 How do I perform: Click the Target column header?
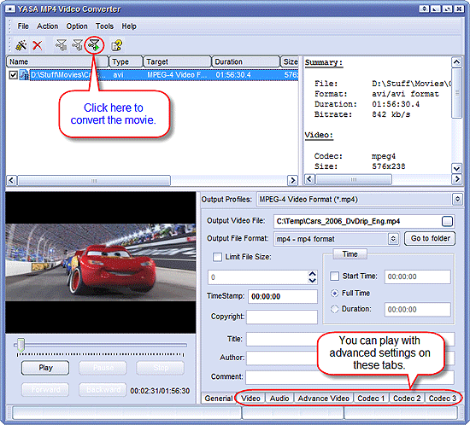[177, 61]
